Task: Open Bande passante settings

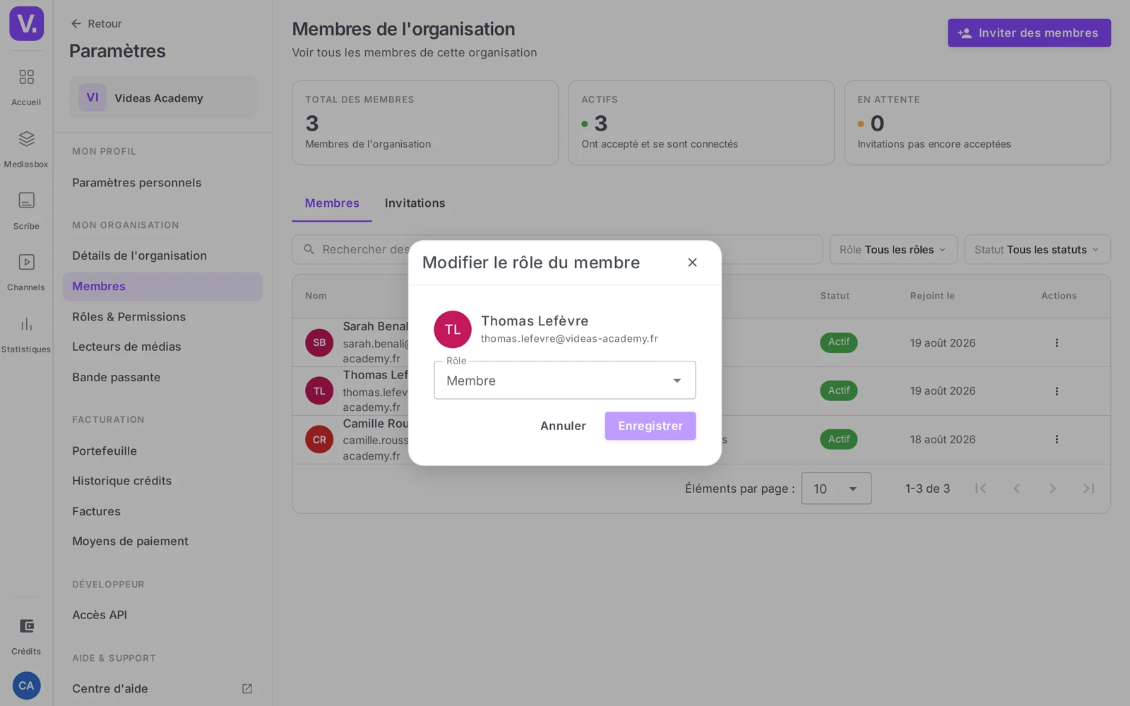Action: (x=116, y=377)
